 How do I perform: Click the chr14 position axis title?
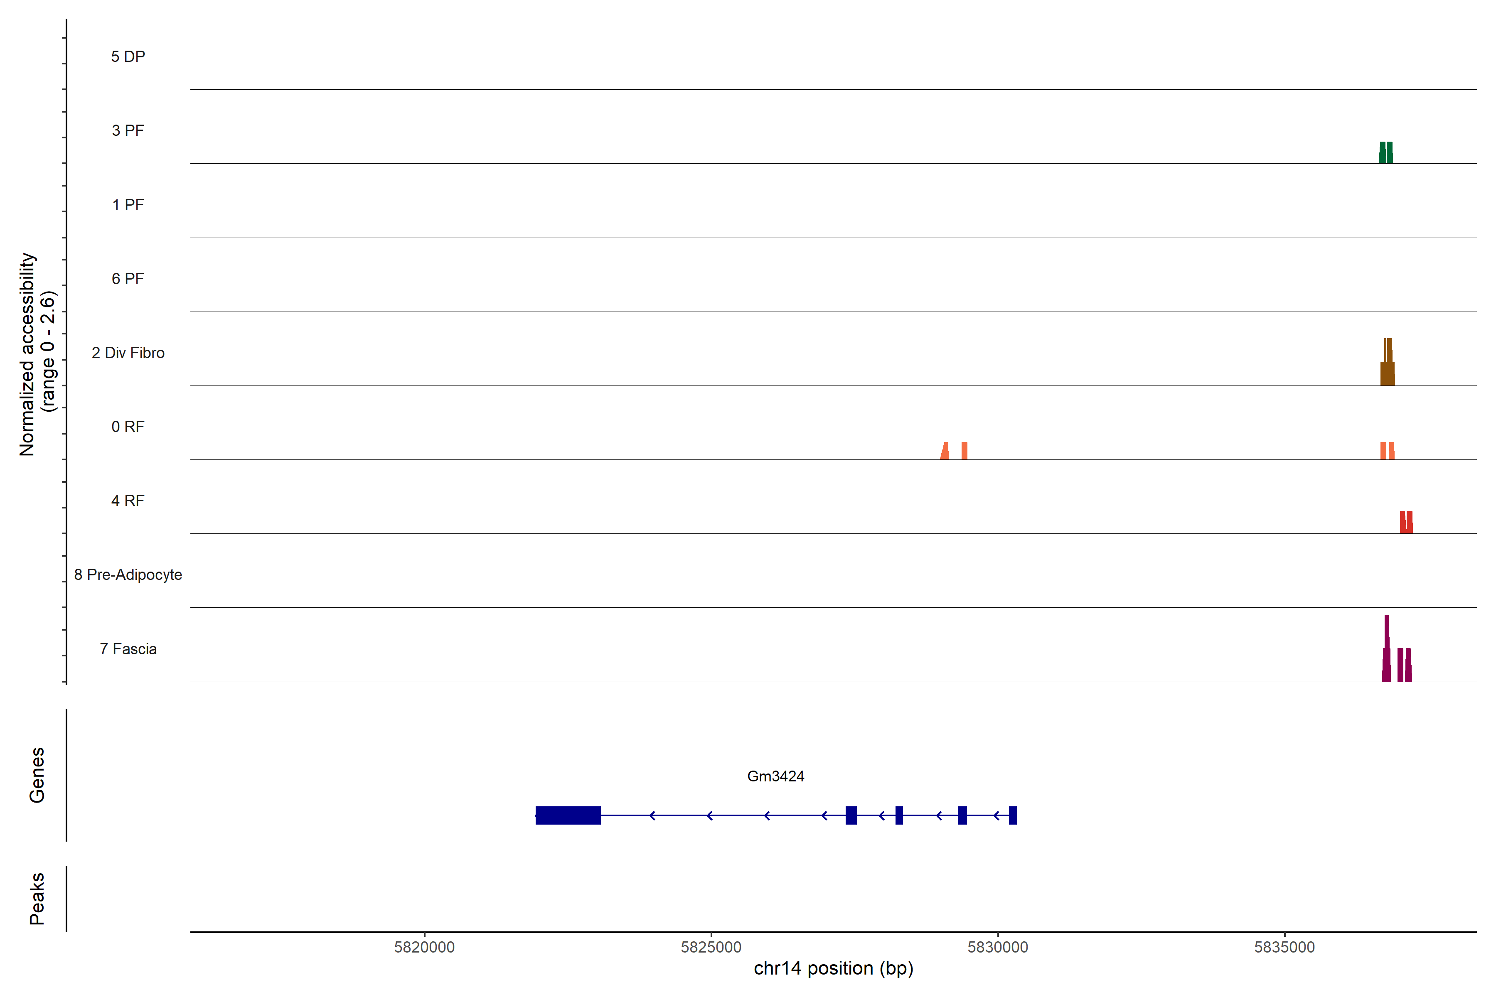click(833, 968)
